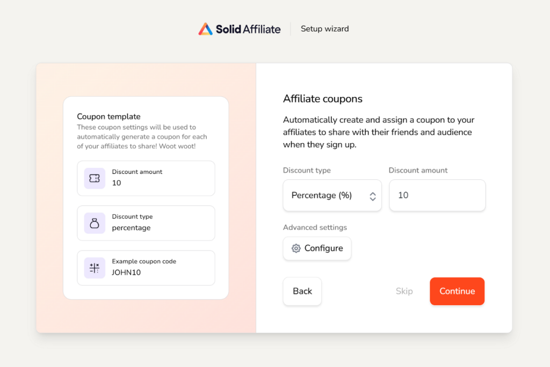Screen dimensions: 550x367
Task: Click the Solid Affiliate triangle logo
Action: [x=206, y=28]
